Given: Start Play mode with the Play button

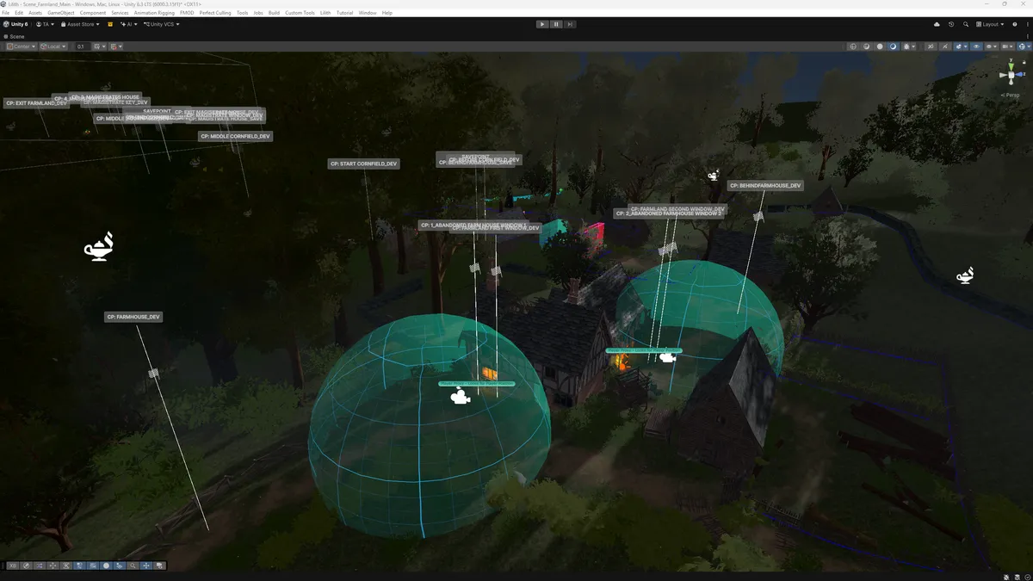Looking at the screenshot, I should click(x=542, y=24).
